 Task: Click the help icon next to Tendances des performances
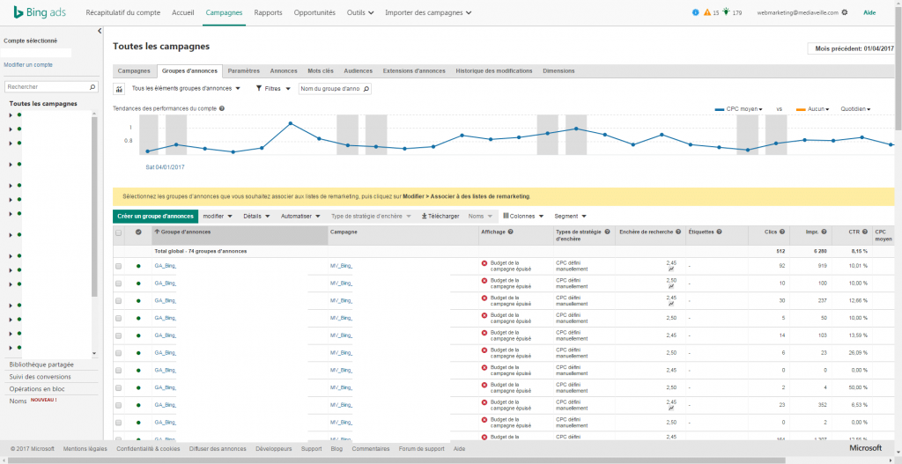[x=222, y=109]
